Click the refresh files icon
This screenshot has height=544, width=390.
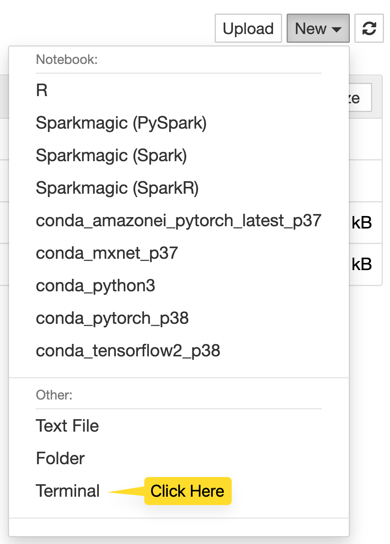(369, 28)
